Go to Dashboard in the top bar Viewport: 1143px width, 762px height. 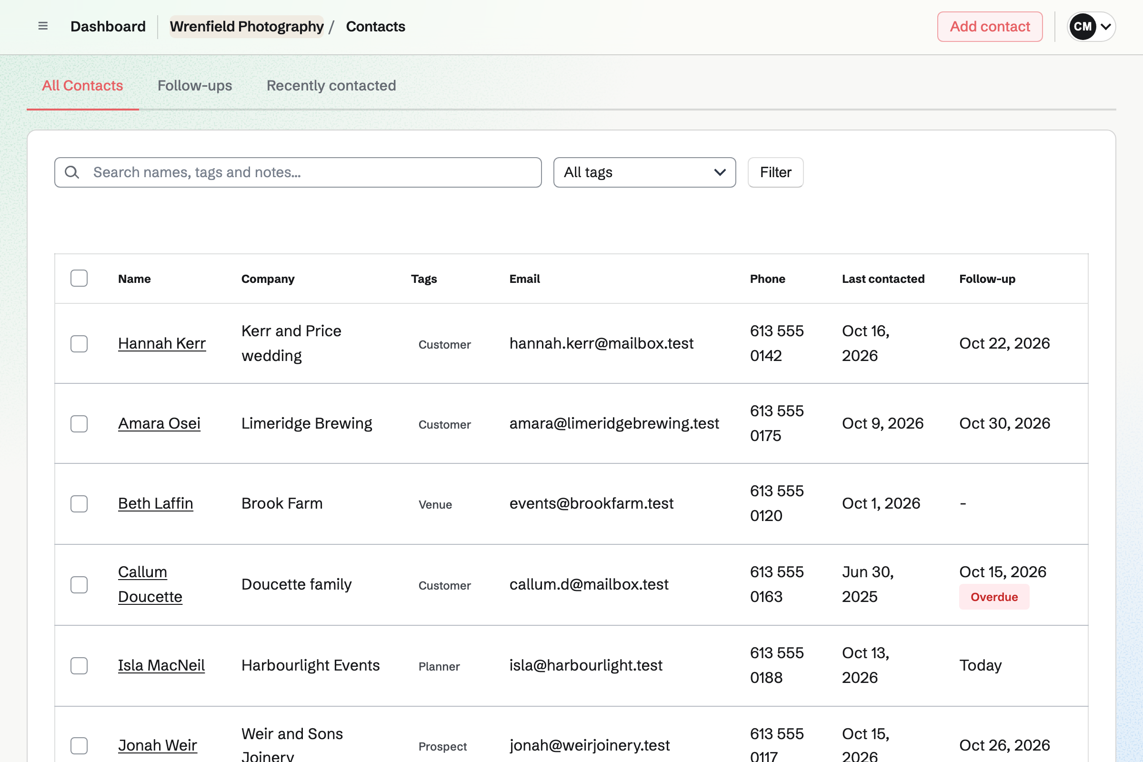point(108,26)
